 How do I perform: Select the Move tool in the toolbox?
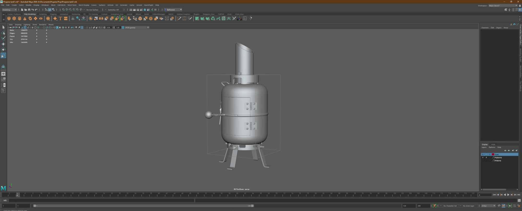coord(3,44)
